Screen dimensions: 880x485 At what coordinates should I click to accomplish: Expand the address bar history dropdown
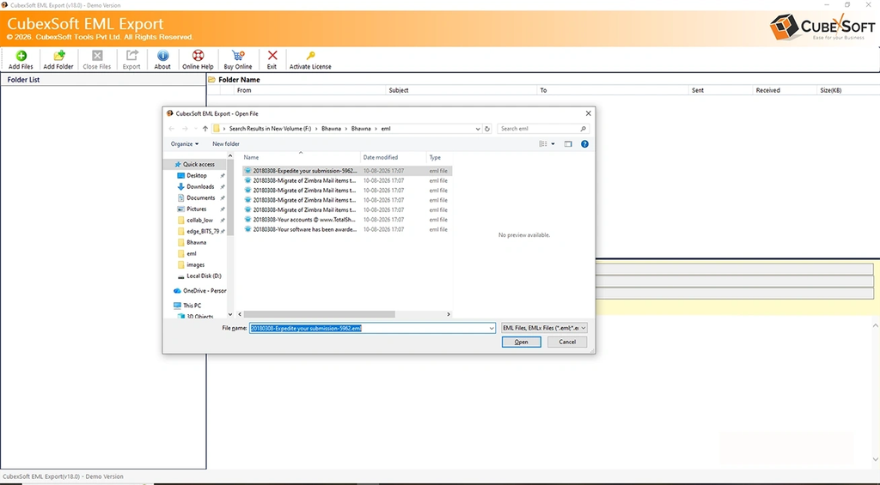(478, 129)
